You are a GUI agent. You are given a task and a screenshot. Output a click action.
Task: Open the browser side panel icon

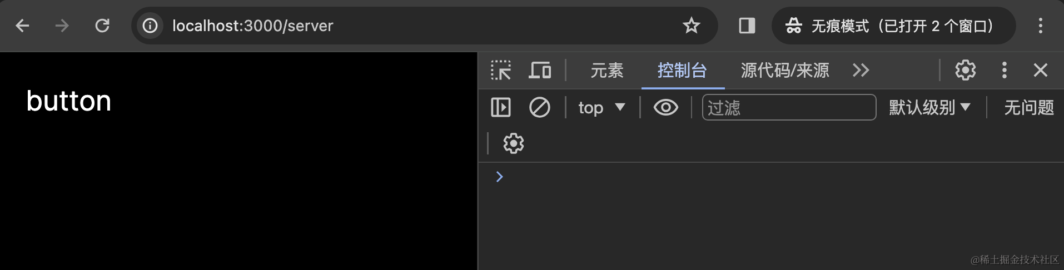pyautogui.click(x=747, y=26)
